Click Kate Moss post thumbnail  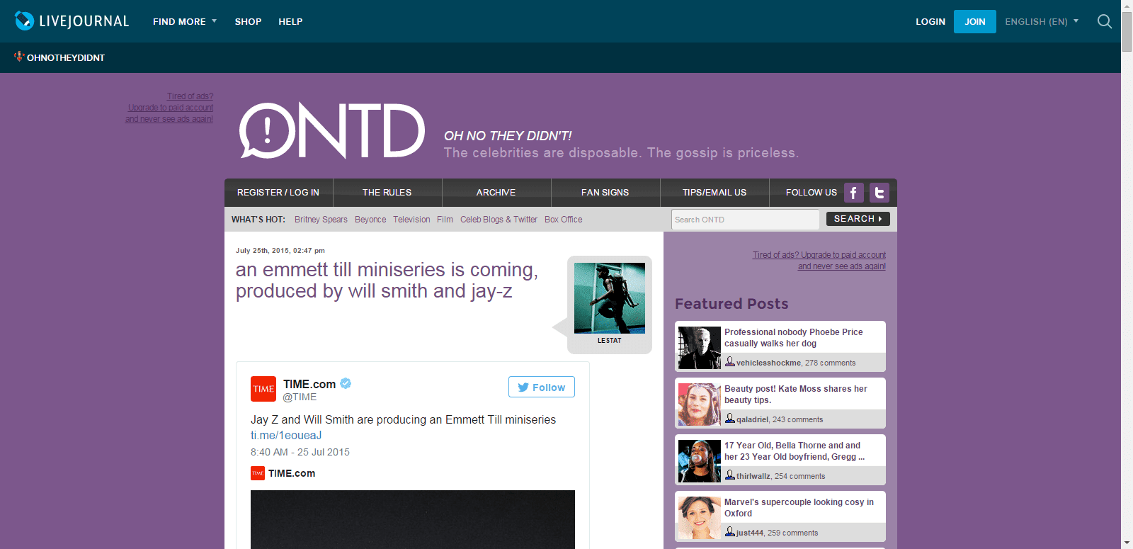pos(699,404)
